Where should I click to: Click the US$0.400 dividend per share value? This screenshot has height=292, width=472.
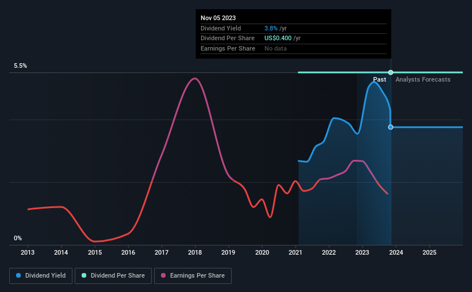pos(278,39)
